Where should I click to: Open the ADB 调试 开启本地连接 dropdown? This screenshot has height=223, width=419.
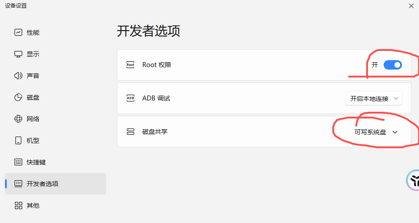373,98
